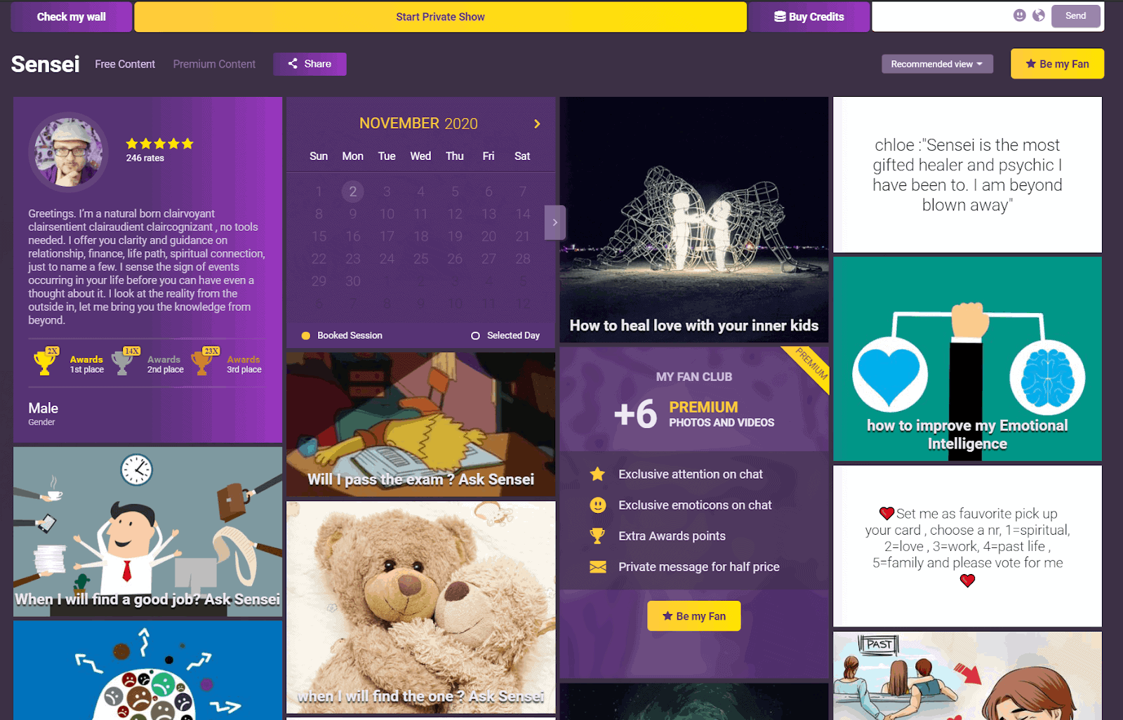The width and height of the screenshot is (1123, 720).
Task: Click the envelope icon for private message
Action: [597, 567]
